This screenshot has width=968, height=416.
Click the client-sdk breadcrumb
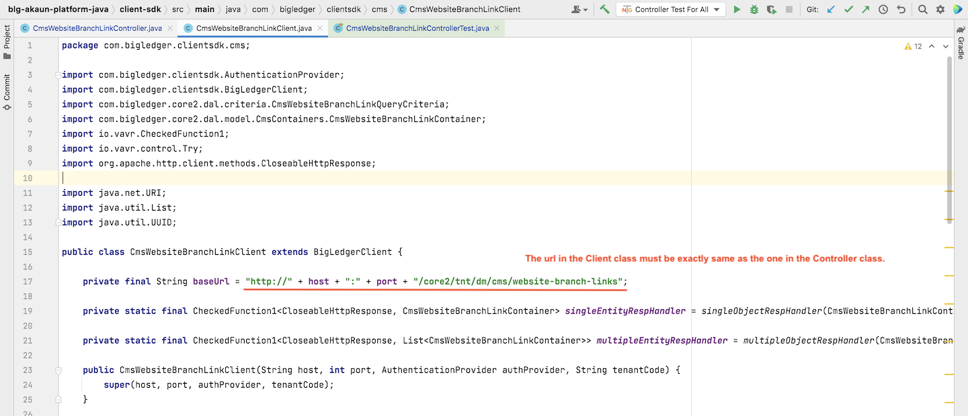[140, 9]
